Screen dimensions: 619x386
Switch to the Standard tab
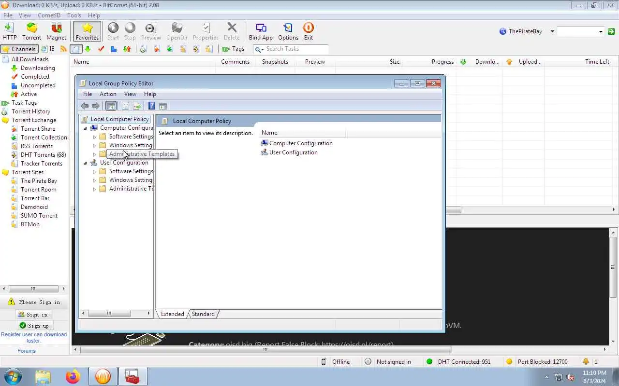tap(203, 314)
